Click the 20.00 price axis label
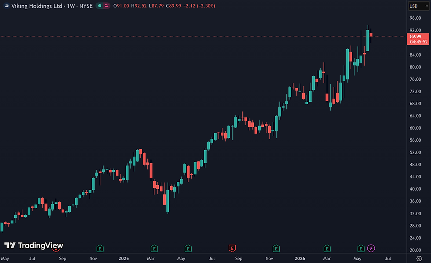The height and width of the screenshot is (263, 431). click(x=415, y=250)
